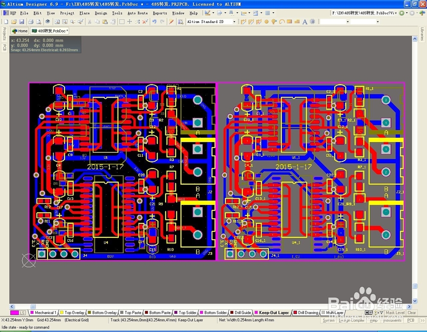The width and height of the screenshot is (427, 332).
Task: Activate the Move Selection cross icon
Action: pyautogui.click(x=130, y=21)
